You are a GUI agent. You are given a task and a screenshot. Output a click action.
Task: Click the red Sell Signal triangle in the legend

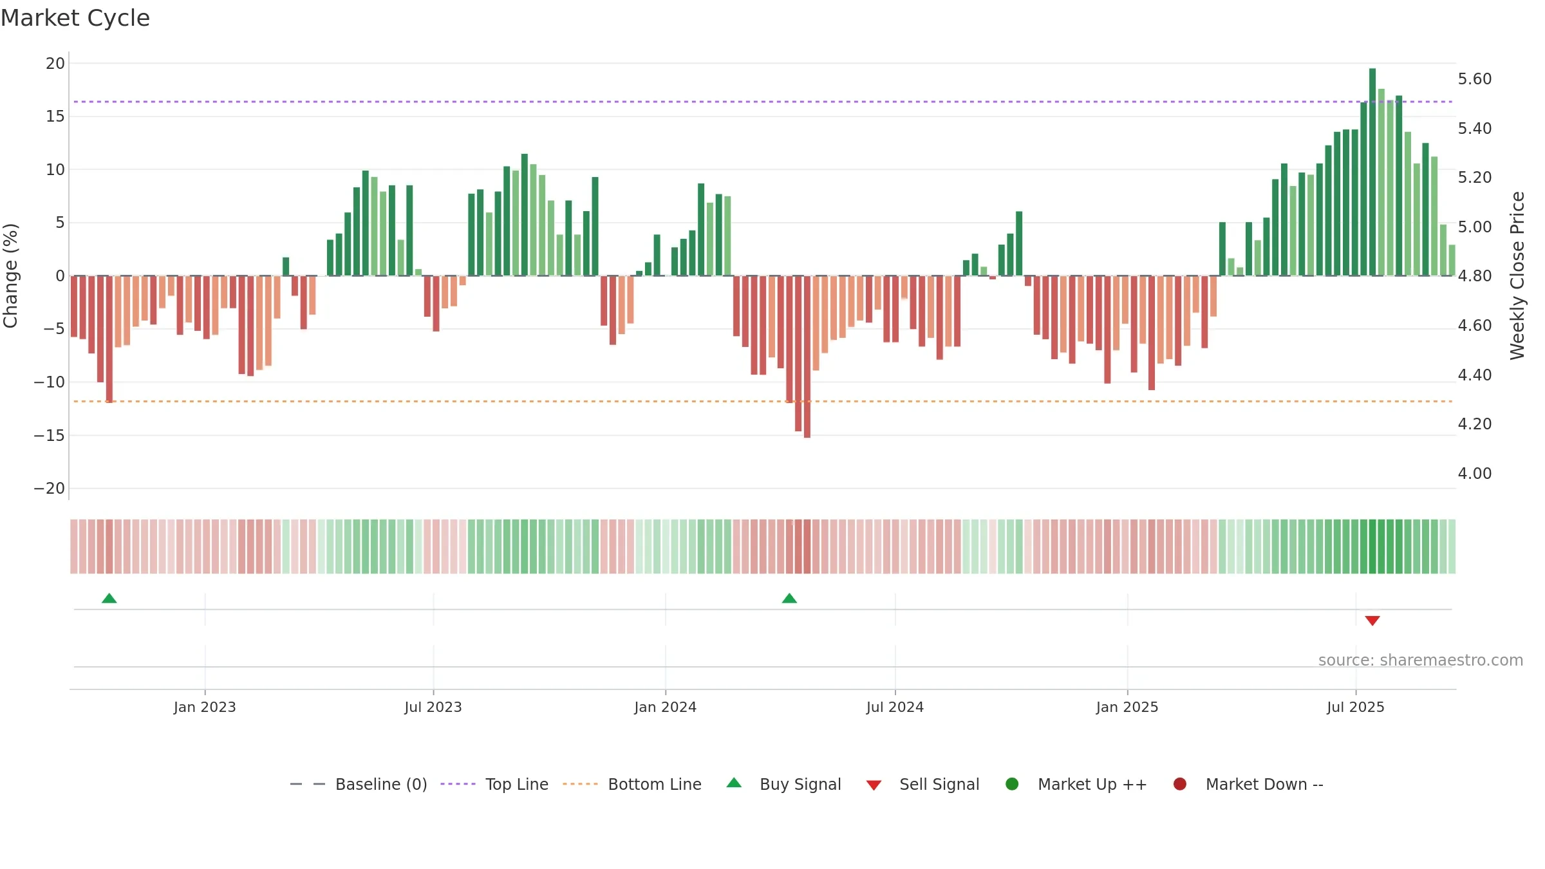tap(874, 785)
